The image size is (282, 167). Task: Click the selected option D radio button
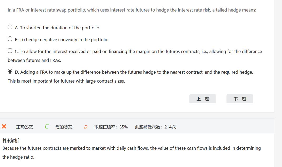10,71
